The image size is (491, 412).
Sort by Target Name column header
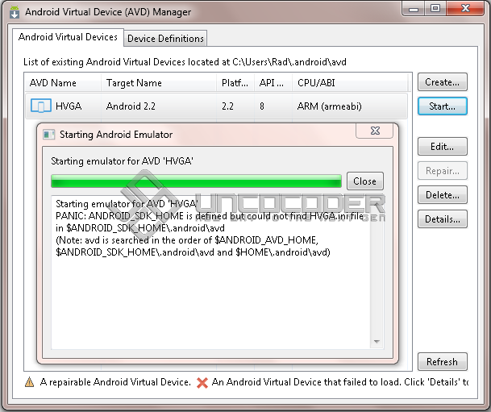click(x=159, y=83)
